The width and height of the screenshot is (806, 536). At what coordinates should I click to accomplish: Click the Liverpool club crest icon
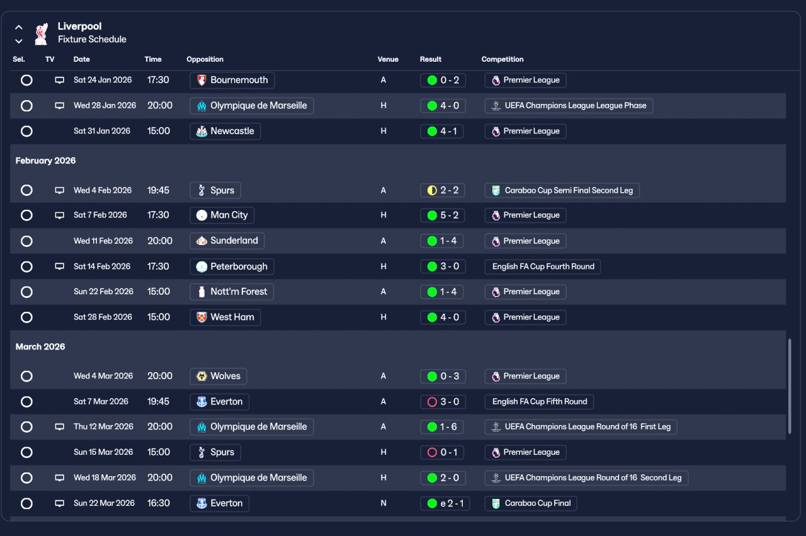[41, 33]
